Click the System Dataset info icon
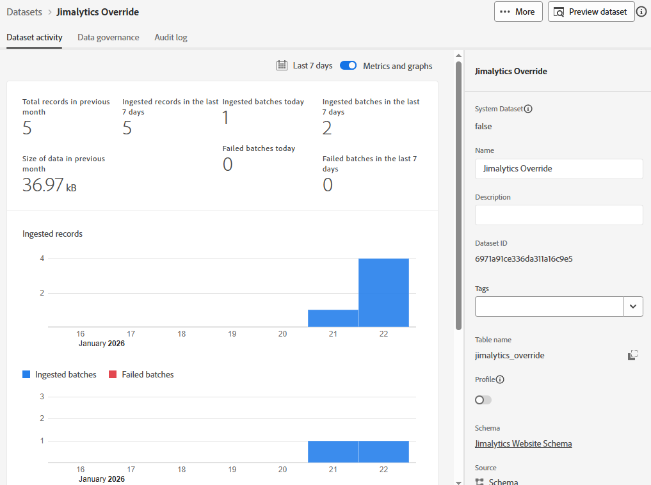Screen dimensions: 651x485 click(x=528, y=109)
